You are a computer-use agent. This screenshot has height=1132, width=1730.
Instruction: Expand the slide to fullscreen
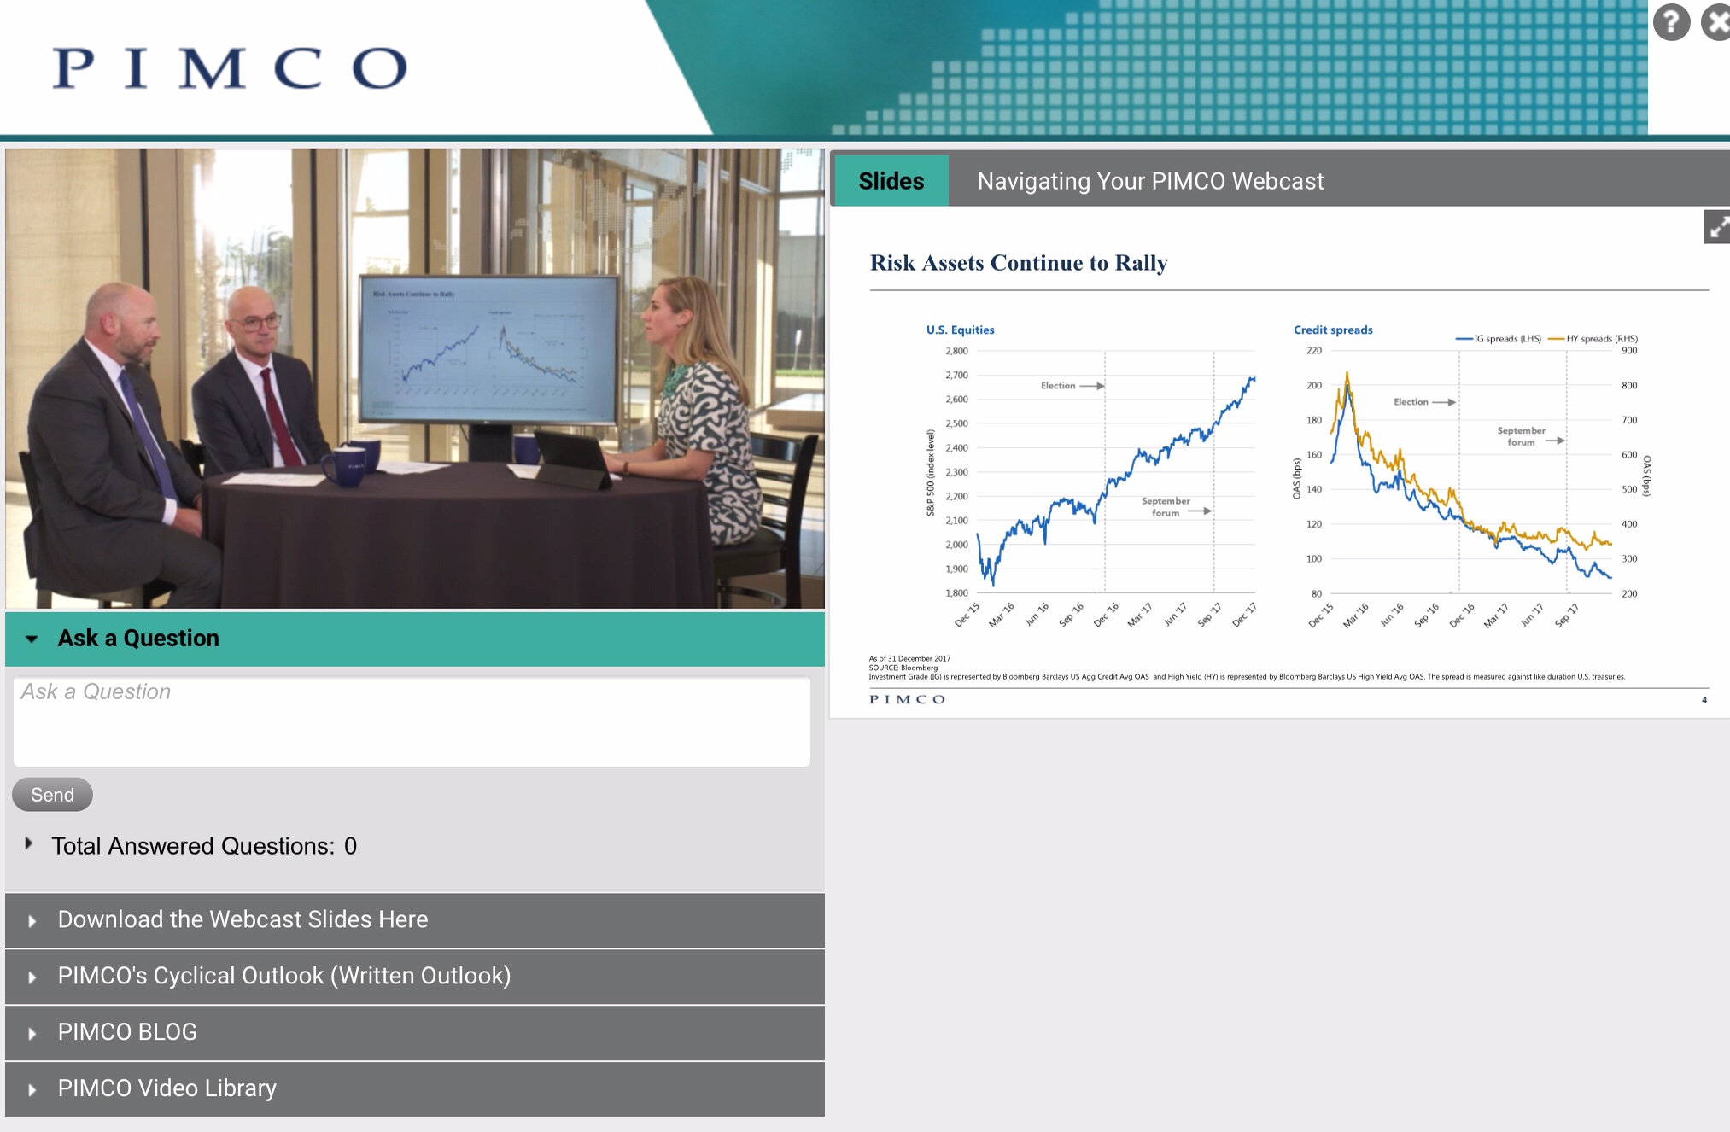coord(1717,227)
